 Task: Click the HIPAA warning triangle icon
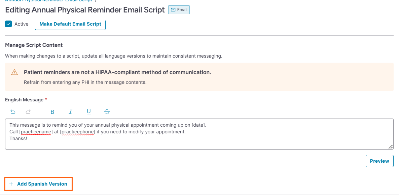pos(14,72)
